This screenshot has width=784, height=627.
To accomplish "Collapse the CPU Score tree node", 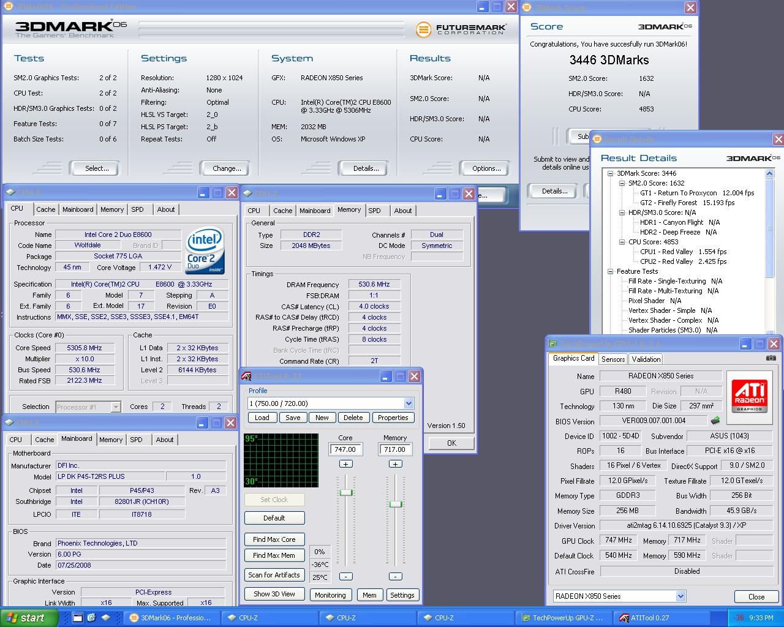I will click(x=622, y=242).
